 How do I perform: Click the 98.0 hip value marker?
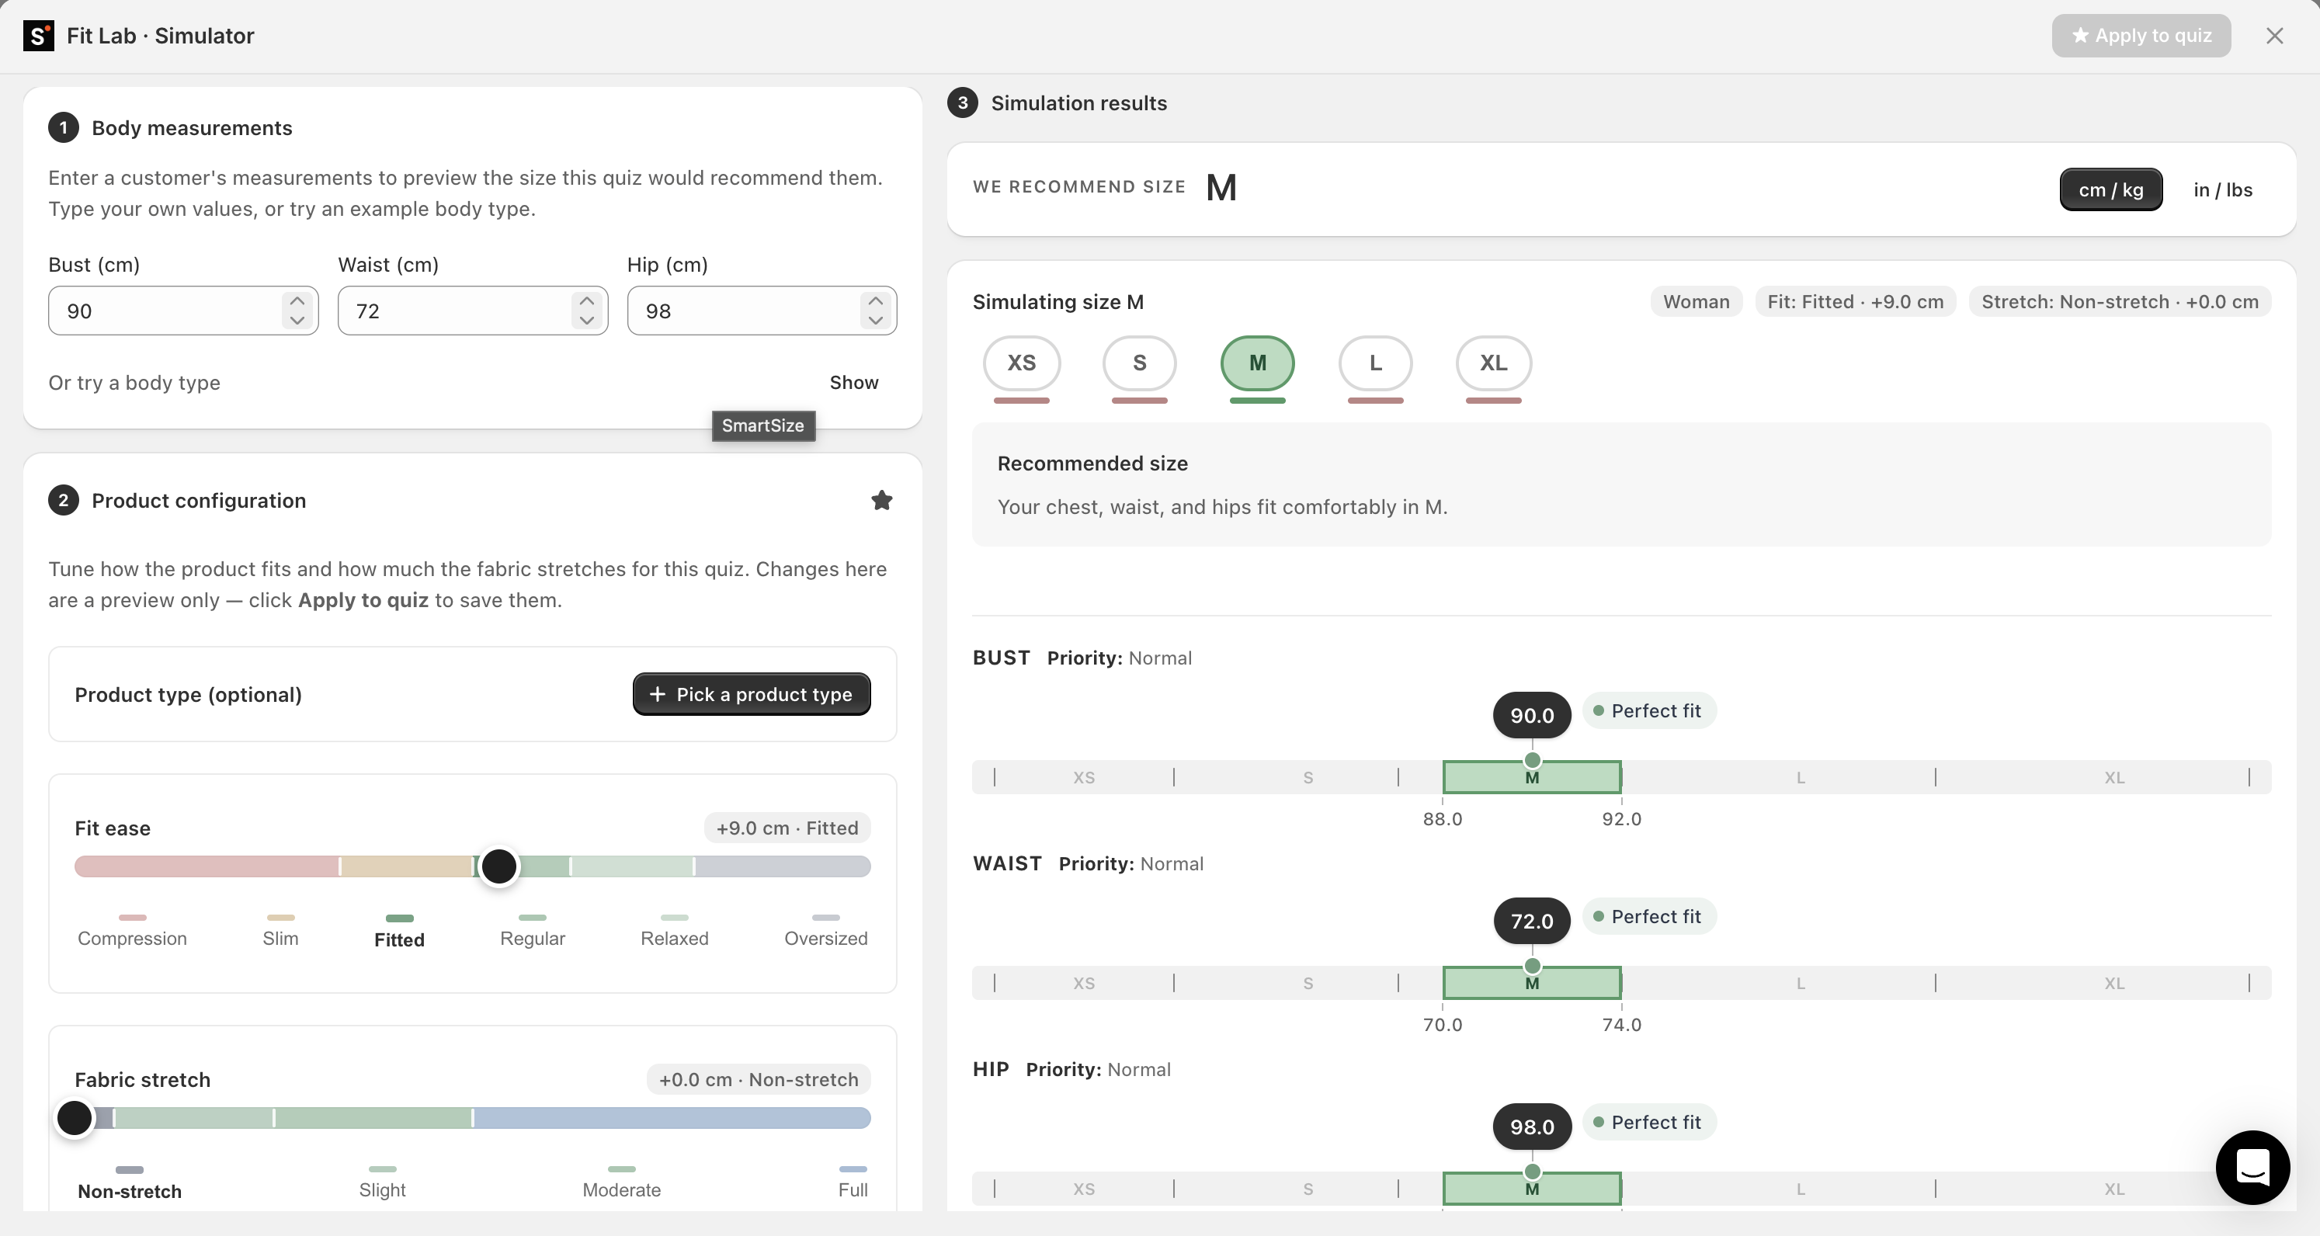coord(1532,1127)
